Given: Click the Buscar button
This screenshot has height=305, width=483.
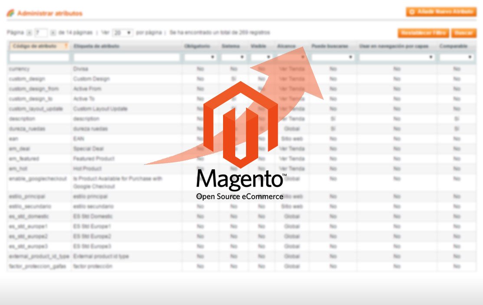Looking at the screenshot, I should point(463,33).
